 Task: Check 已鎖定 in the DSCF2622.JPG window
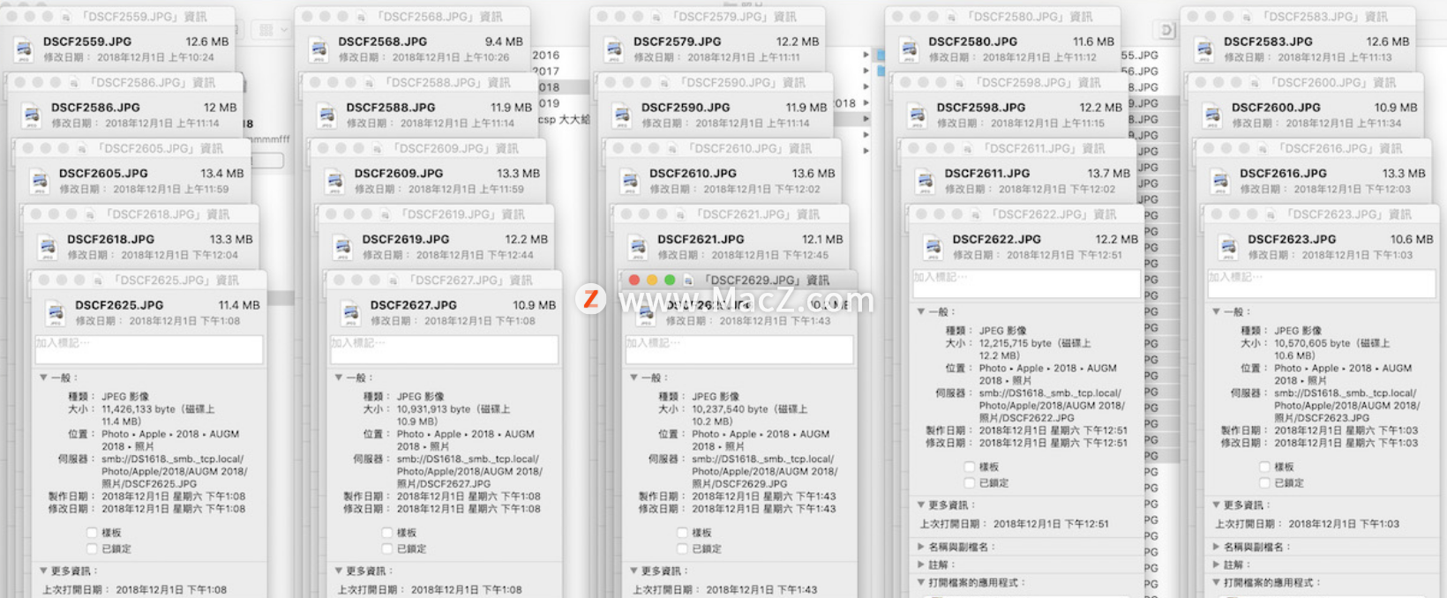point(970,482)
